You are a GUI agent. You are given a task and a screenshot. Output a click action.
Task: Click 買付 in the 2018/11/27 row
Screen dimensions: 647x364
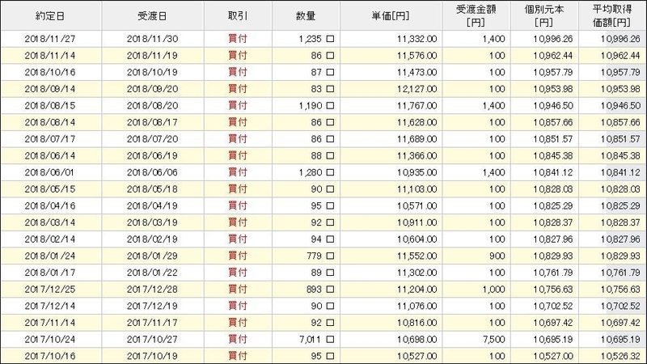click(x=238, y=39)
